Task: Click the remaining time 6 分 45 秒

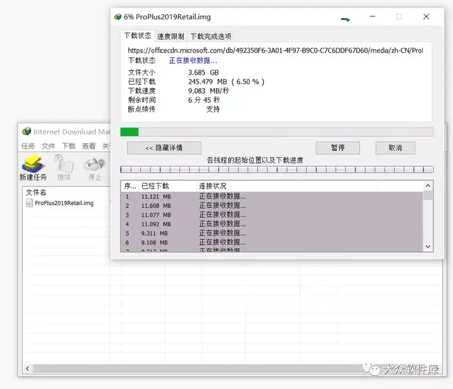Action: [204, 100]
